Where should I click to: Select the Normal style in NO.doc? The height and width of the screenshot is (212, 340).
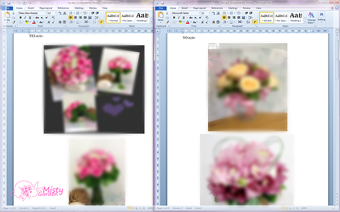[266, 18]
